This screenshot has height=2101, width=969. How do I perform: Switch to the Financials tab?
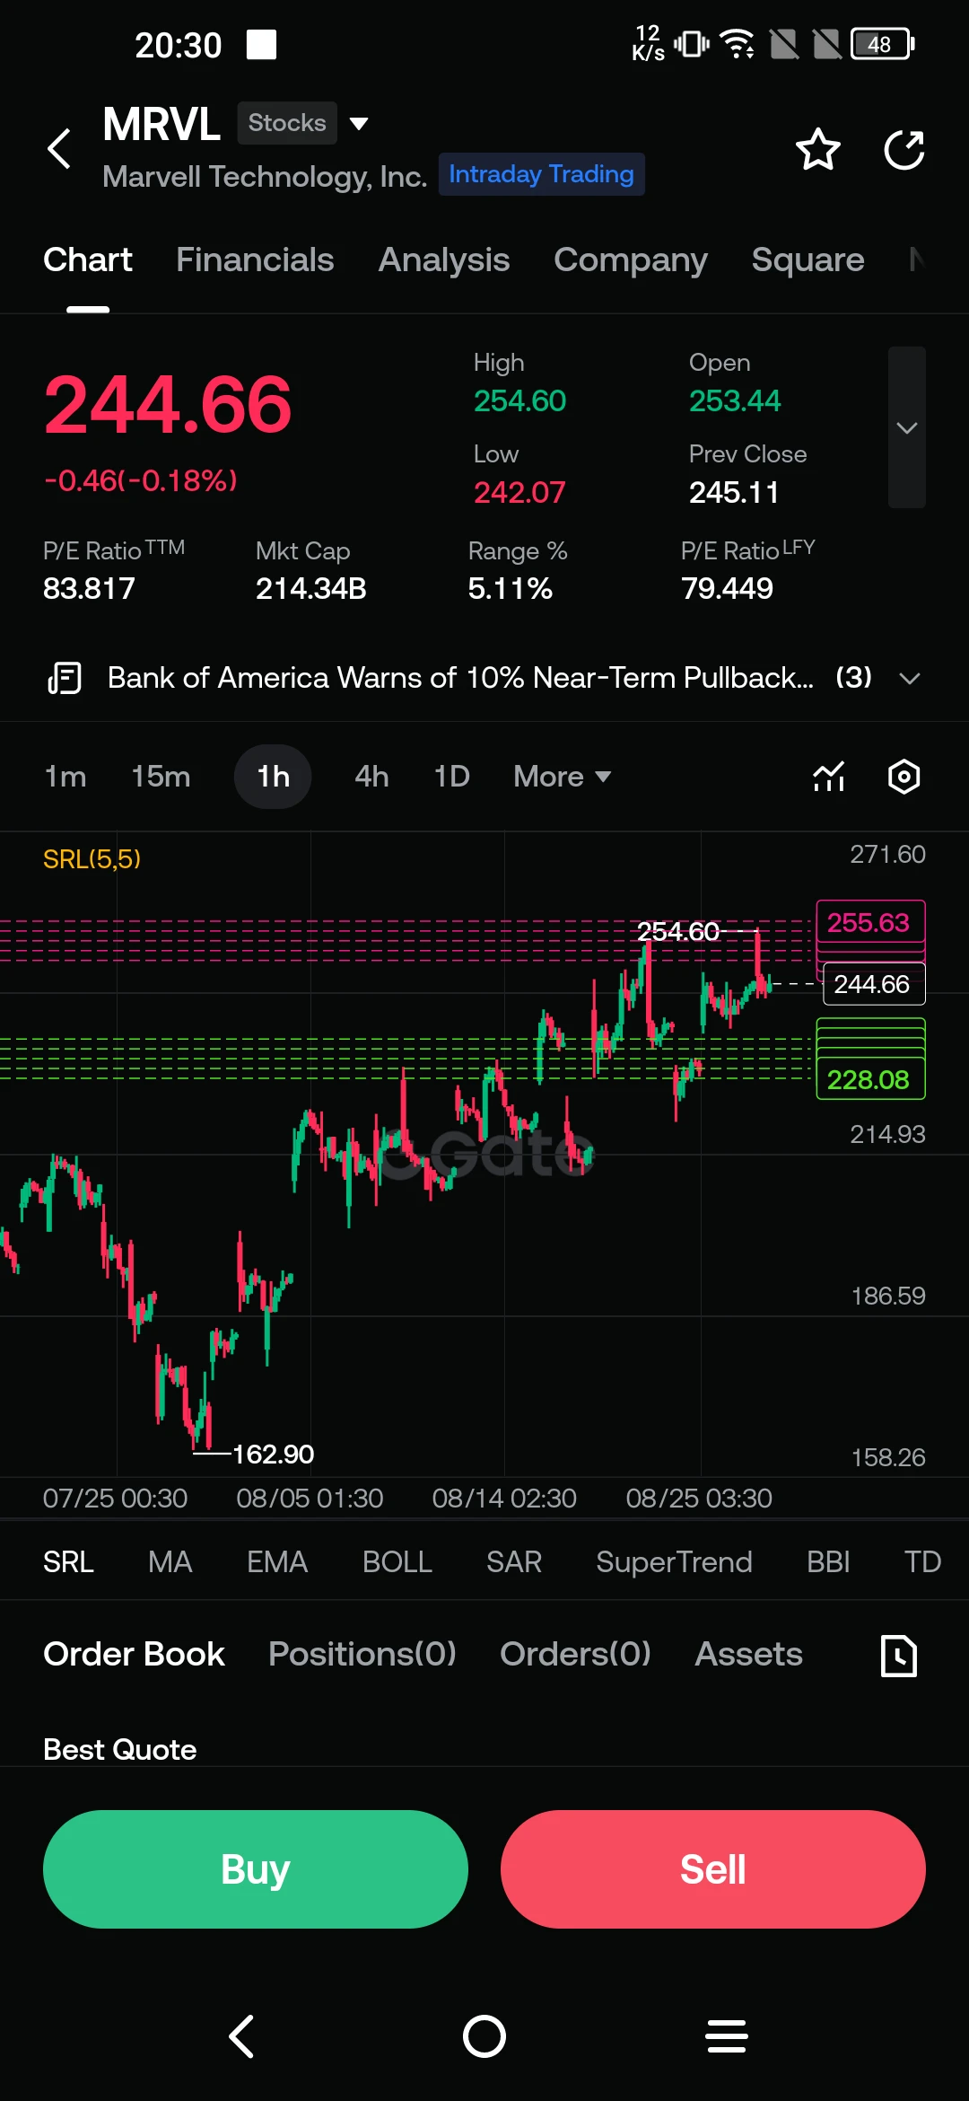click(x=255, y=259)
